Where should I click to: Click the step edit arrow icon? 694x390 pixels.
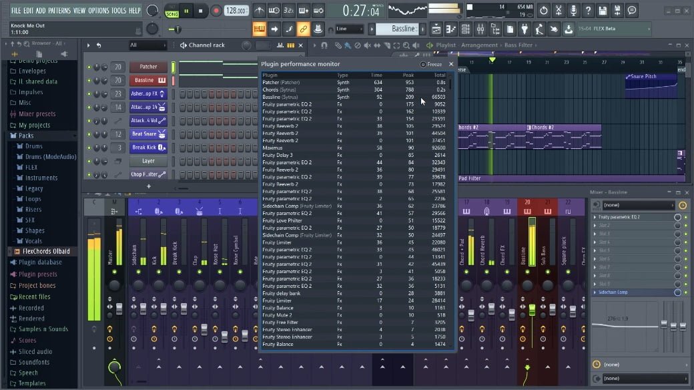pos(274,29)
